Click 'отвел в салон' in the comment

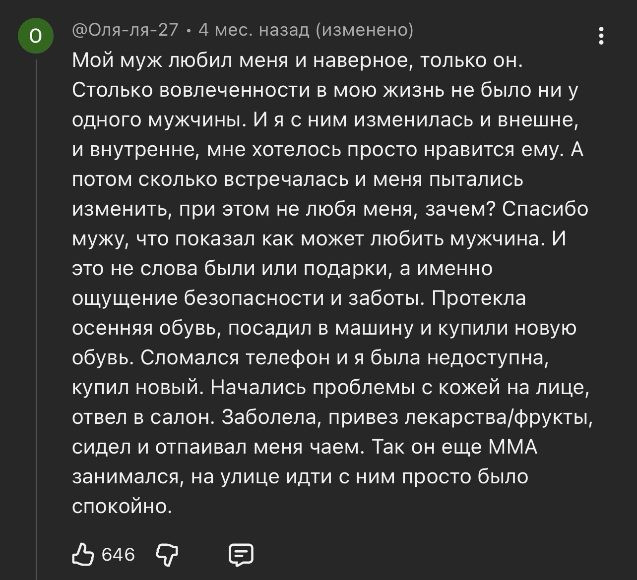143,417
